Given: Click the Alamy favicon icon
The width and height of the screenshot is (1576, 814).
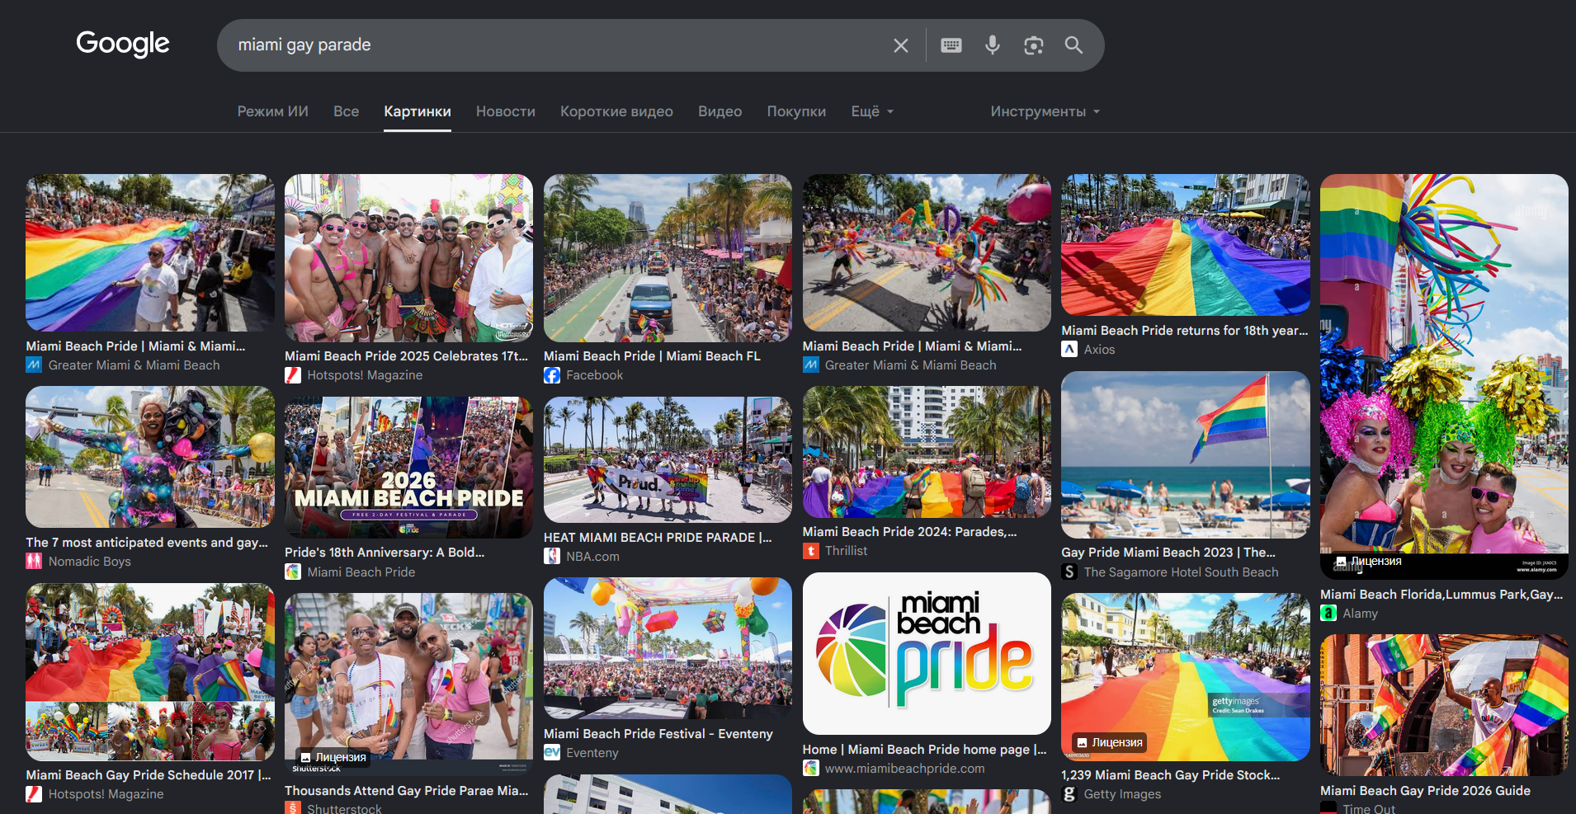Looking at the screenshot, I should pos(1328,613).
